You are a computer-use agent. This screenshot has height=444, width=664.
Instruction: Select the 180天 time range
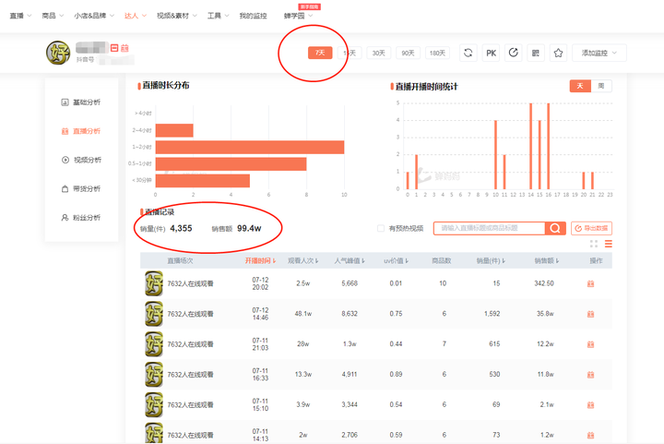click(x=437, y=53)
